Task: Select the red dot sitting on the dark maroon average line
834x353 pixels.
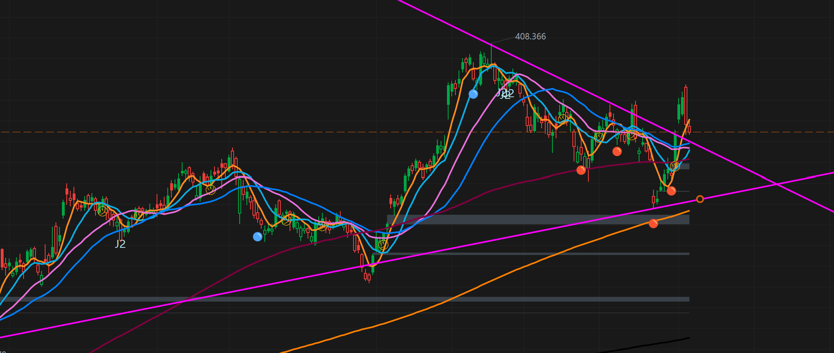Action: (581, 170)
